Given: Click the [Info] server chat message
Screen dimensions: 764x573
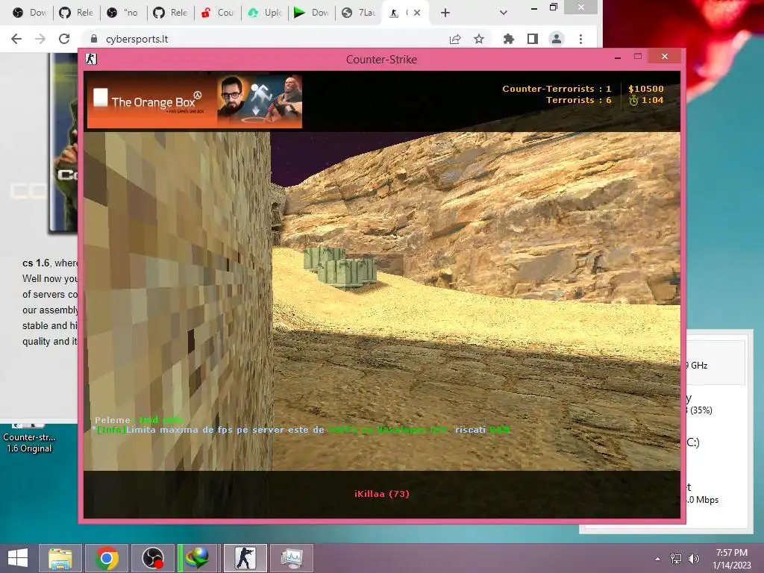Looking at the screenshot, I should [x=303, y=430].
